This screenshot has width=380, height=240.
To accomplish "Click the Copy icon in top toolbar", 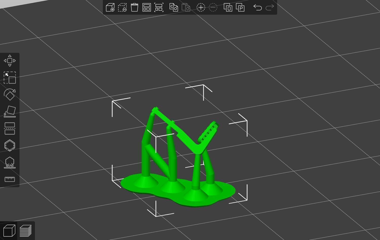I will pos(174,7).
